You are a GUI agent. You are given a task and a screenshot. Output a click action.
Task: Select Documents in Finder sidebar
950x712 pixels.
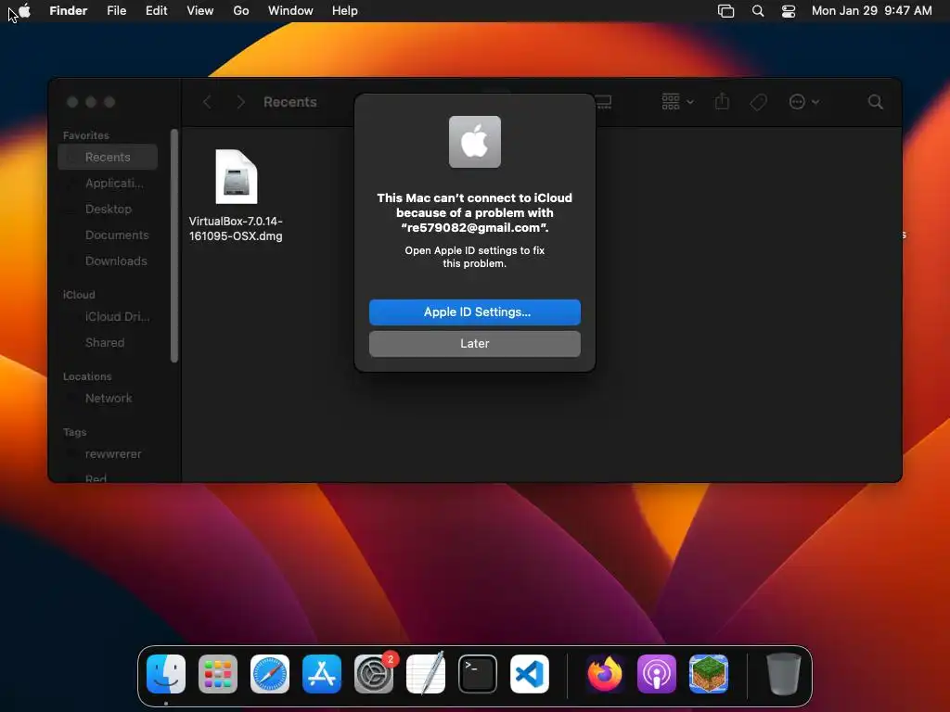(108, 235)
